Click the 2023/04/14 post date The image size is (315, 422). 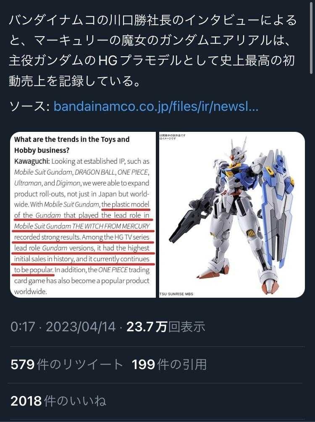coord(81,327)
